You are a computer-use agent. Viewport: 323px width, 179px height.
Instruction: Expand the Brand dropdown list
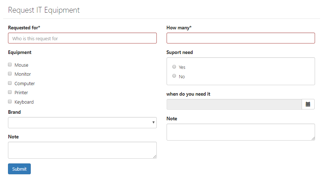tap(83, 123)
